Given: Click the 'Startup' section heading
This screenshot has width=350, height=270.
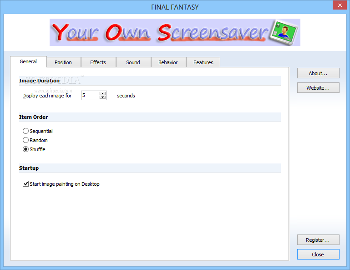Looking at the screenshot, I should tap(29, 168).
